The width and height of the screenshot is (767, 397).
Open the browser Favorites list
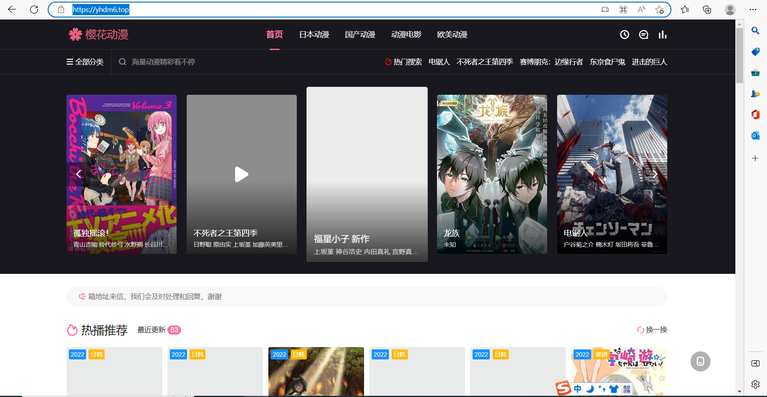[x=685, y=10]
